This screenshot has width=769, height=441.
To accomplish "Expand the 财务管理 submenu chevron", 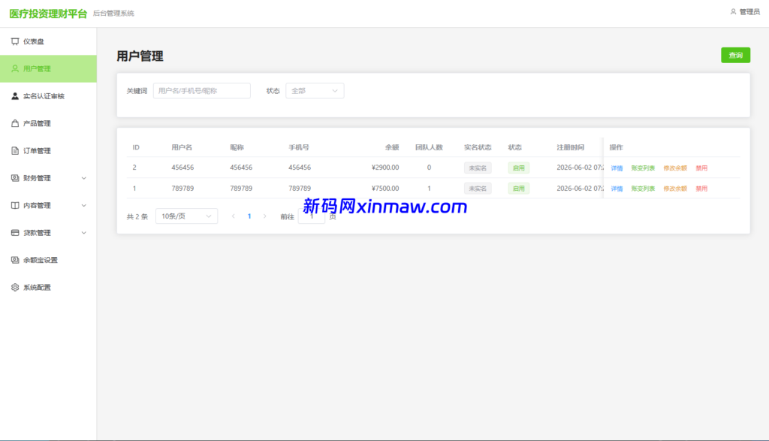I will (x=84, y=178).
